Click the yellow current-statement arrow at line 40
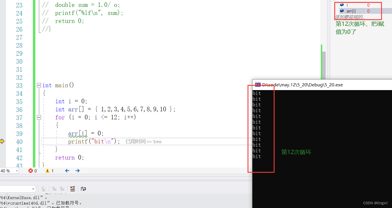 point(2,141)
